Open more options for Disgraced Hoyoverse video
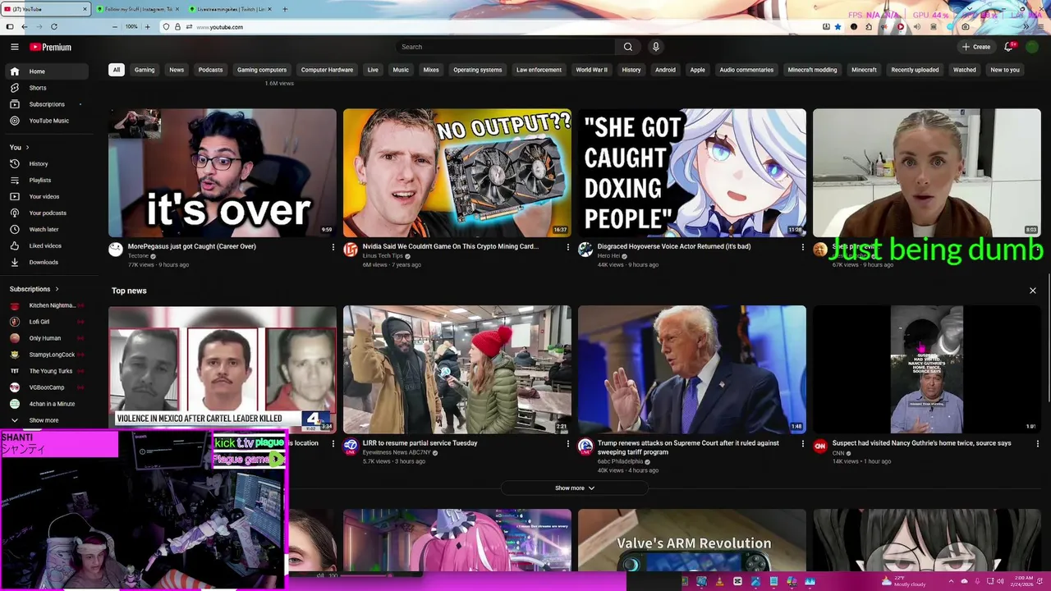This screenshot has width=1051, height=591. [802, 247]
